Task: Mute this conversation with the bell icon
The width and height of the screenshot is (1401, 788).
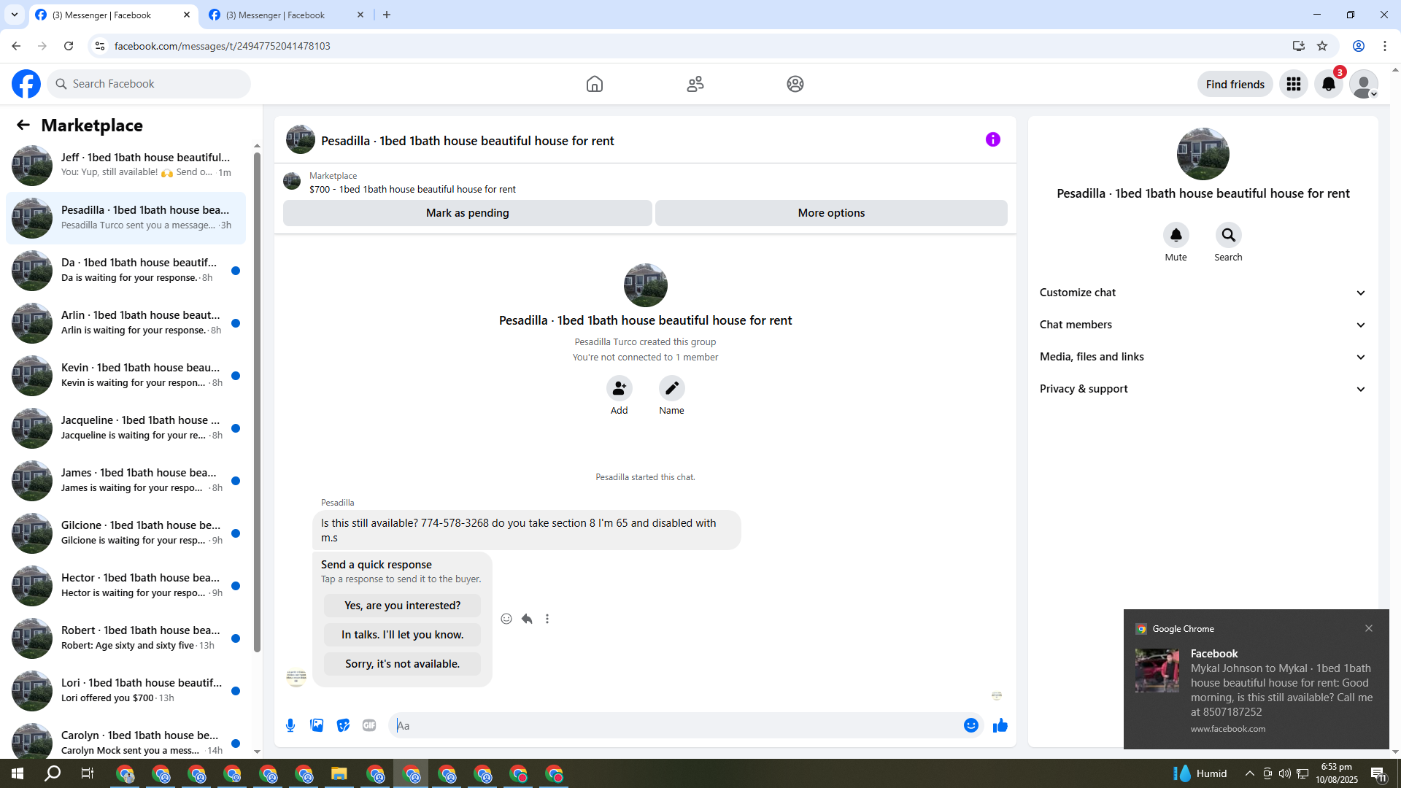Action: pos(1176,235)
